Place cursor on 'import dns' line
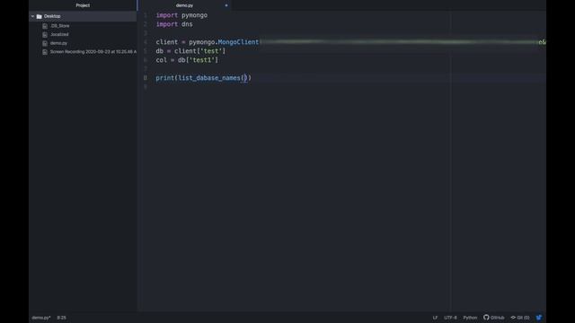Image resolution: width=575 pixels, height=323 pixels. pyautogui.click(x=174, y=24)
